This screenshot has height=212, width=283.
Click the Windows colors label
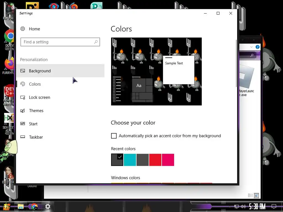(x=125, y=178)
